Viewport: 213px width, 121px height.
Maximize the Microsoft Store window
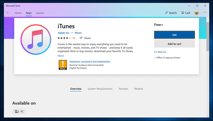point(197,6)
